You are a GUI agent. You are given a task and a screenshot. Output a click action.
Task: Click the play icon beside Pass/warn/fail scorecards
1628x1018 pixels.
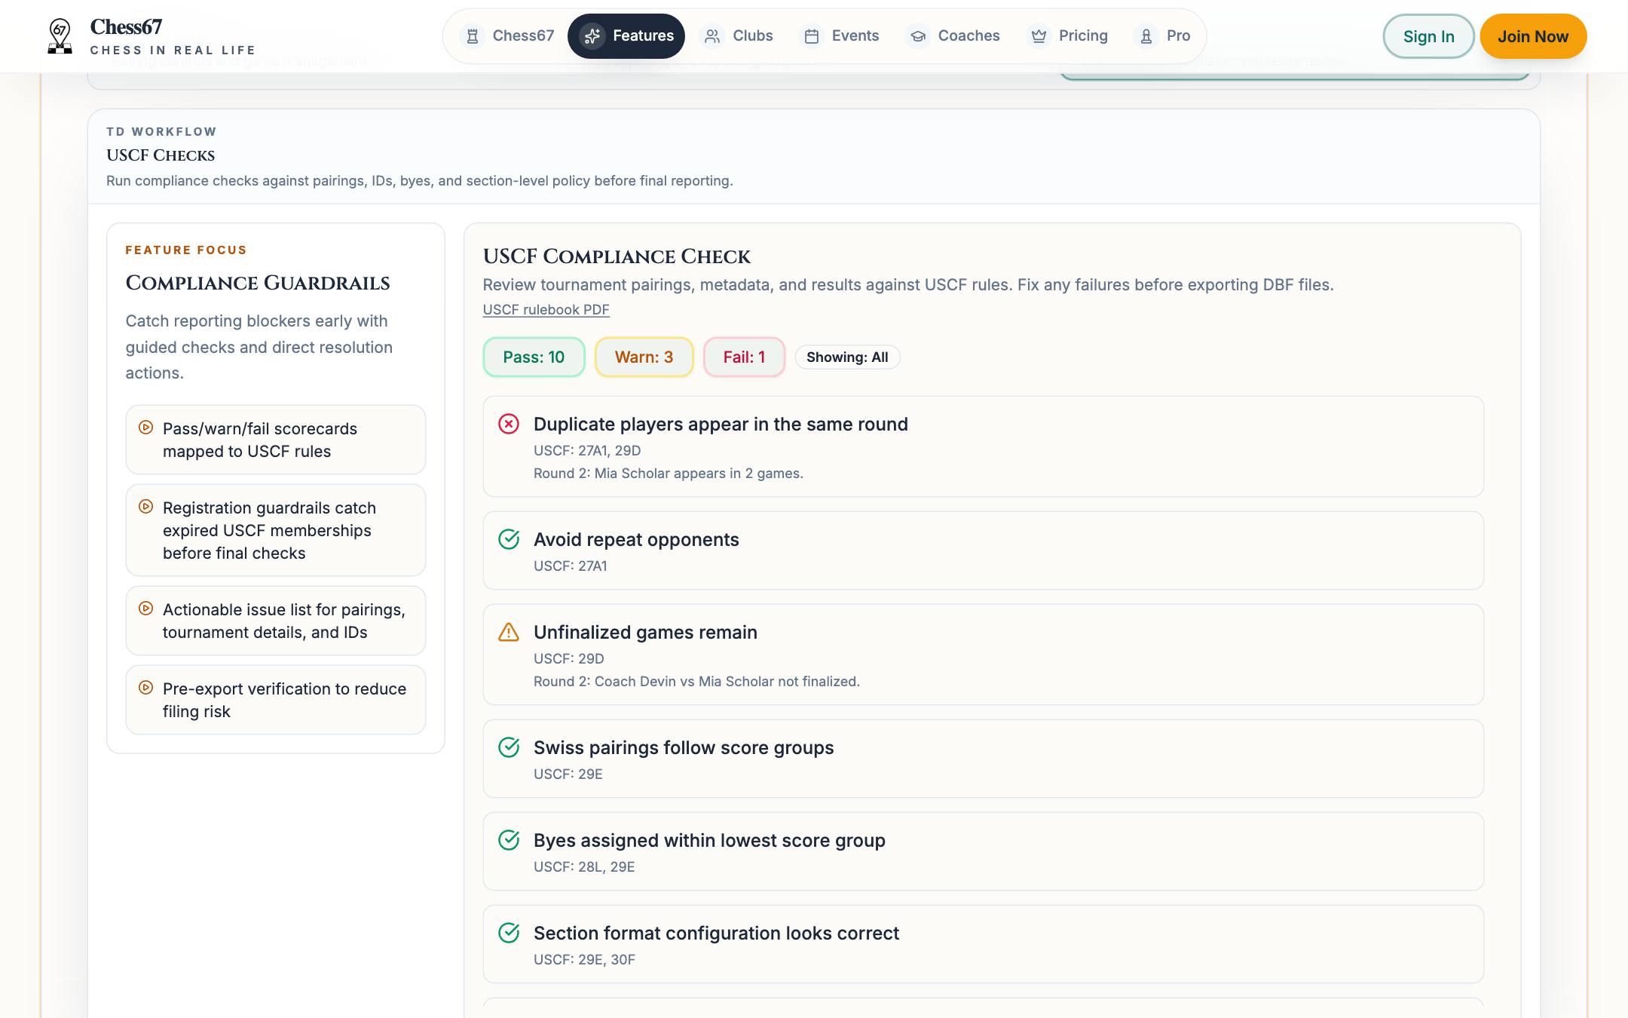[x=146, y=428]
